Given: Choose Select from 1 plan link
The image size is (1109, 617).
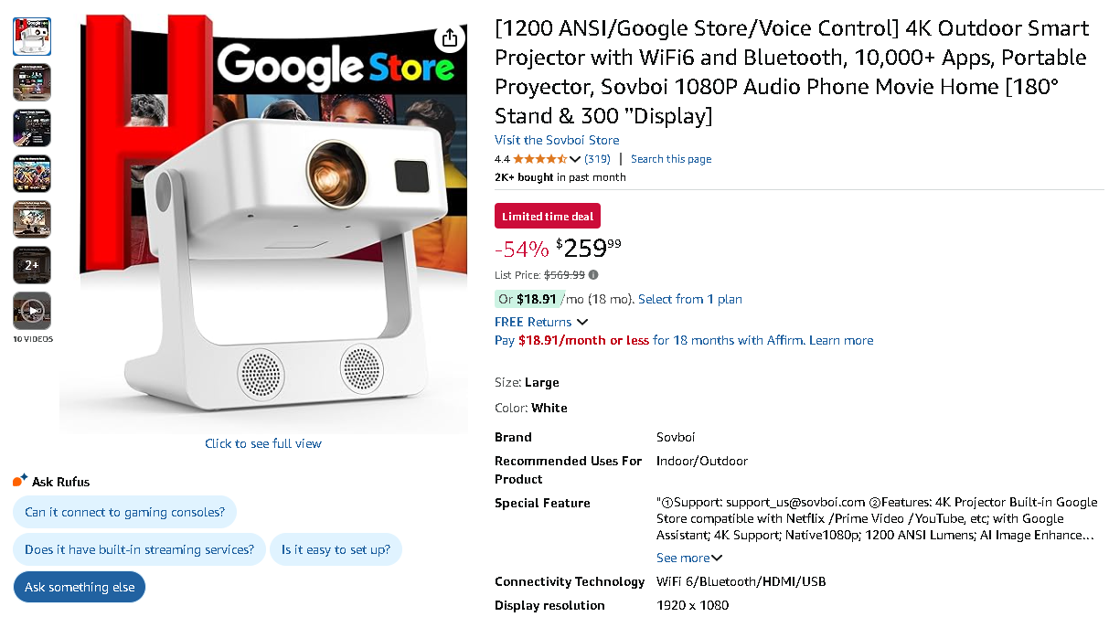Looking at the screenshot, I should [689, 299].
